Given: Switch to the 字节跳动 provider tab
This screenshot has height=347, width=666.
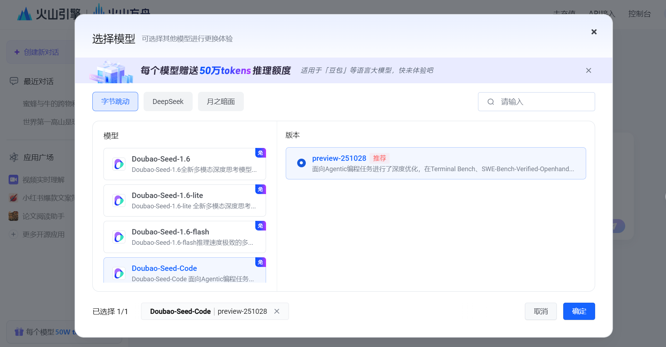Looking at the screenshot, I should (x=115, y=101).
